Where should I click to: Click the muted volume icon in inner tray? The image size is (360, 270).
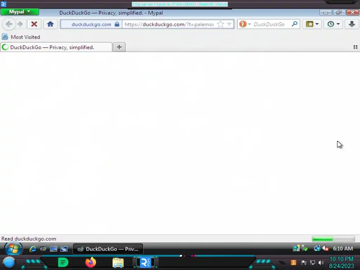(326, 248)
